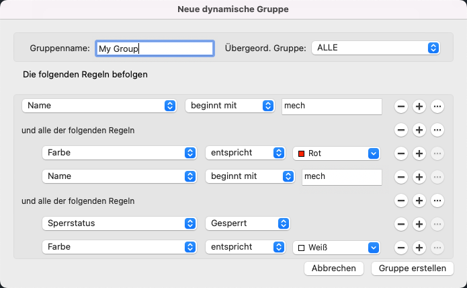Add a rule after the first Name row
The width and height of the screenshot is (467, 288).
coord(419,106)
